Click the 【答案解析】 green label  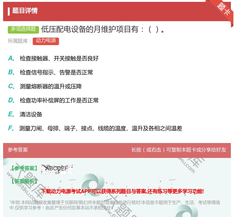24,181
